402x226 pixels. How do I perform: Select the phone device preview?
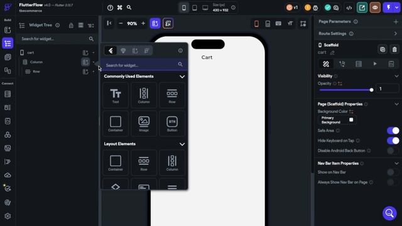tap(184, 8)
